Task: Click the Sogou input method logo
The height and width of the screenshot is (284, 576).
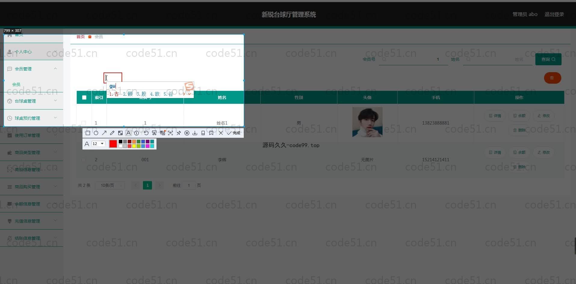Action: pyautogui.click(x=189, y=86)
